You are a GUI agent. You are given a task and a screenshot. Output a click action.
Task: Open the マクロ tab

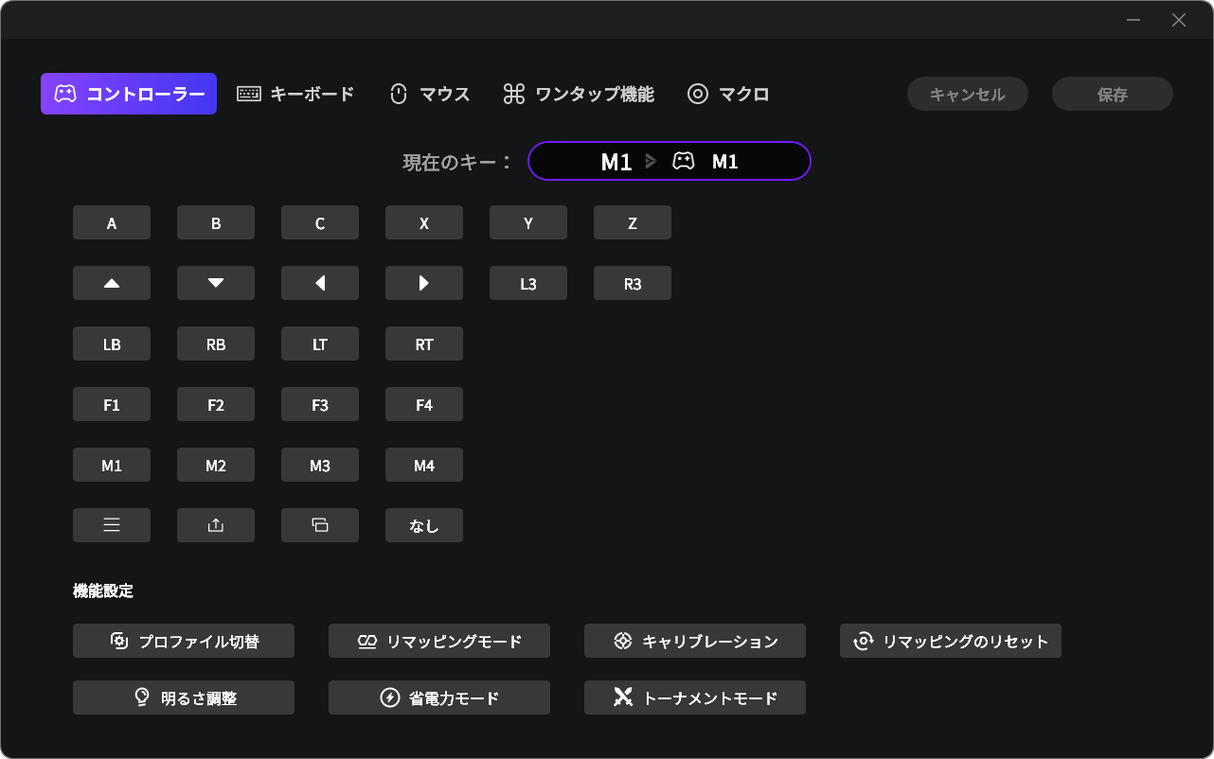tap(727, 94)
